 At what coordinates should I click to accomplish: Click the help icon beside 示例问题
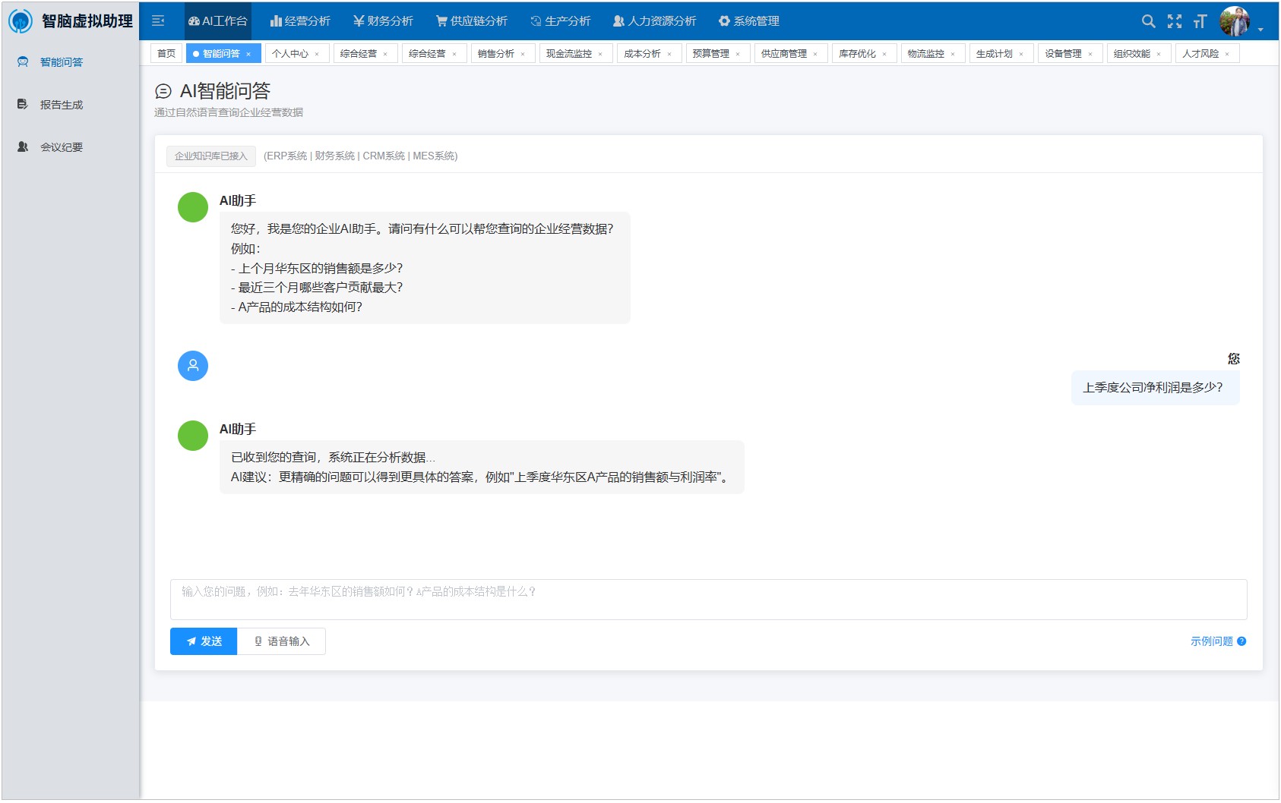tap(1241, 641)
